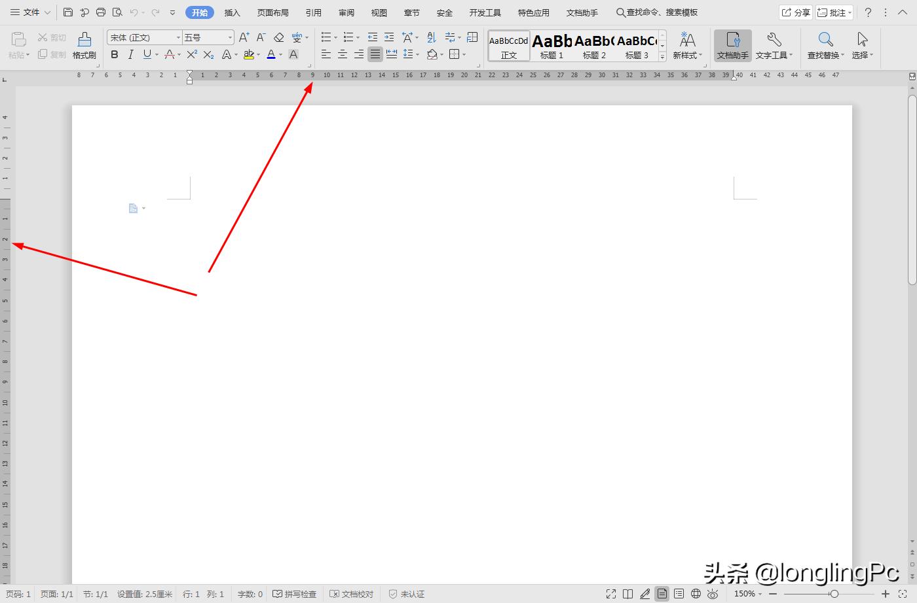Click the Print icon in quick access bar

pyautogui.click(x=101, y=12)
